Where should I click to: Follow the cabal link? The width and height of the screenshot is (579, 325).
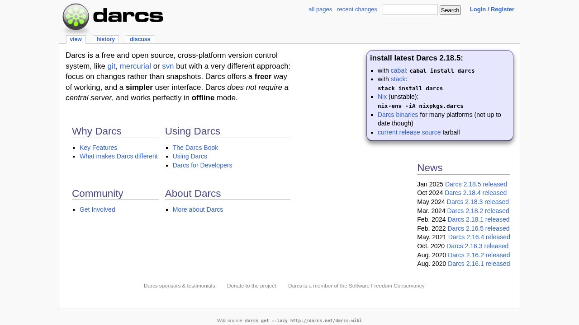tap(398, 70)
